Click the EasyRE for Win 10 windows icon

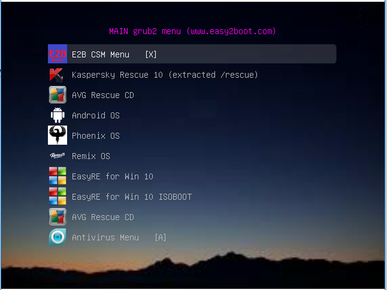pyautogui.click(x=58, y=176)
